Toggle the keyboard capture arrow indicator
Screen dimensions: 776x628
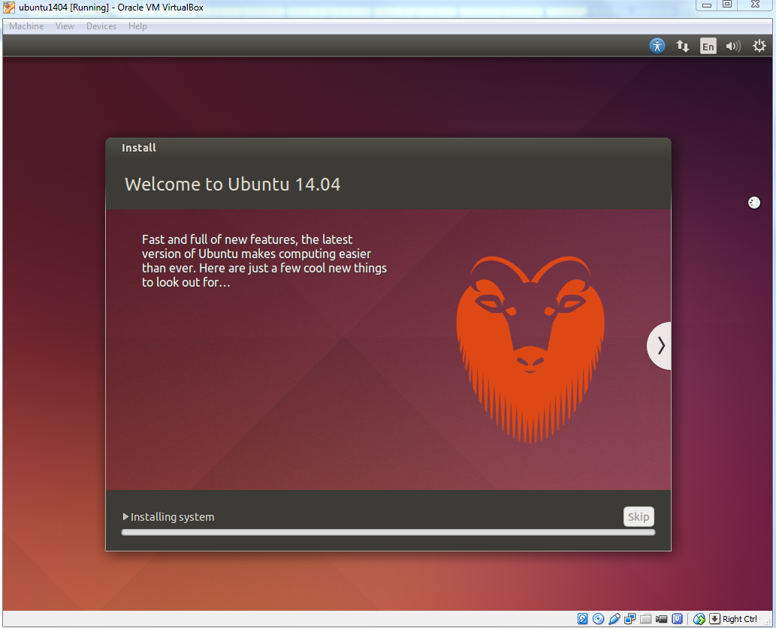pyautogui.click(x=714, y=618)
